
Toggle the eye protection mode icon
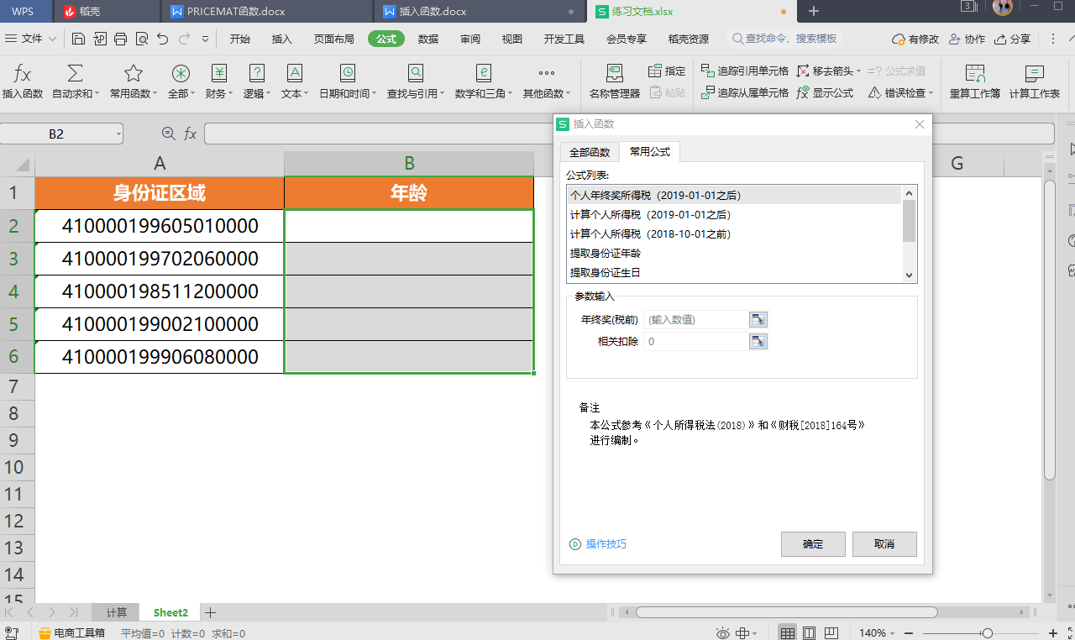pos(722,632)
